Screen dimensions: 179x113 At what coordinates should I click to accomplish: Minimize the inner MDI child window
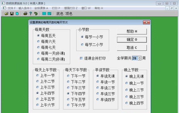[x=167, y=8]
